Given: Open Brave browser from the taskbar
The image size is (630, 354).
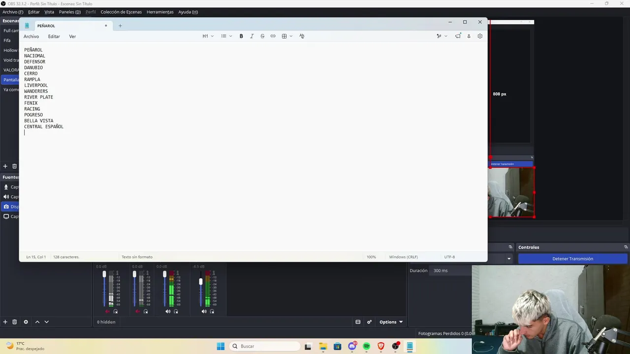Looking at the screenshot, I should click(x=380, y=346).
